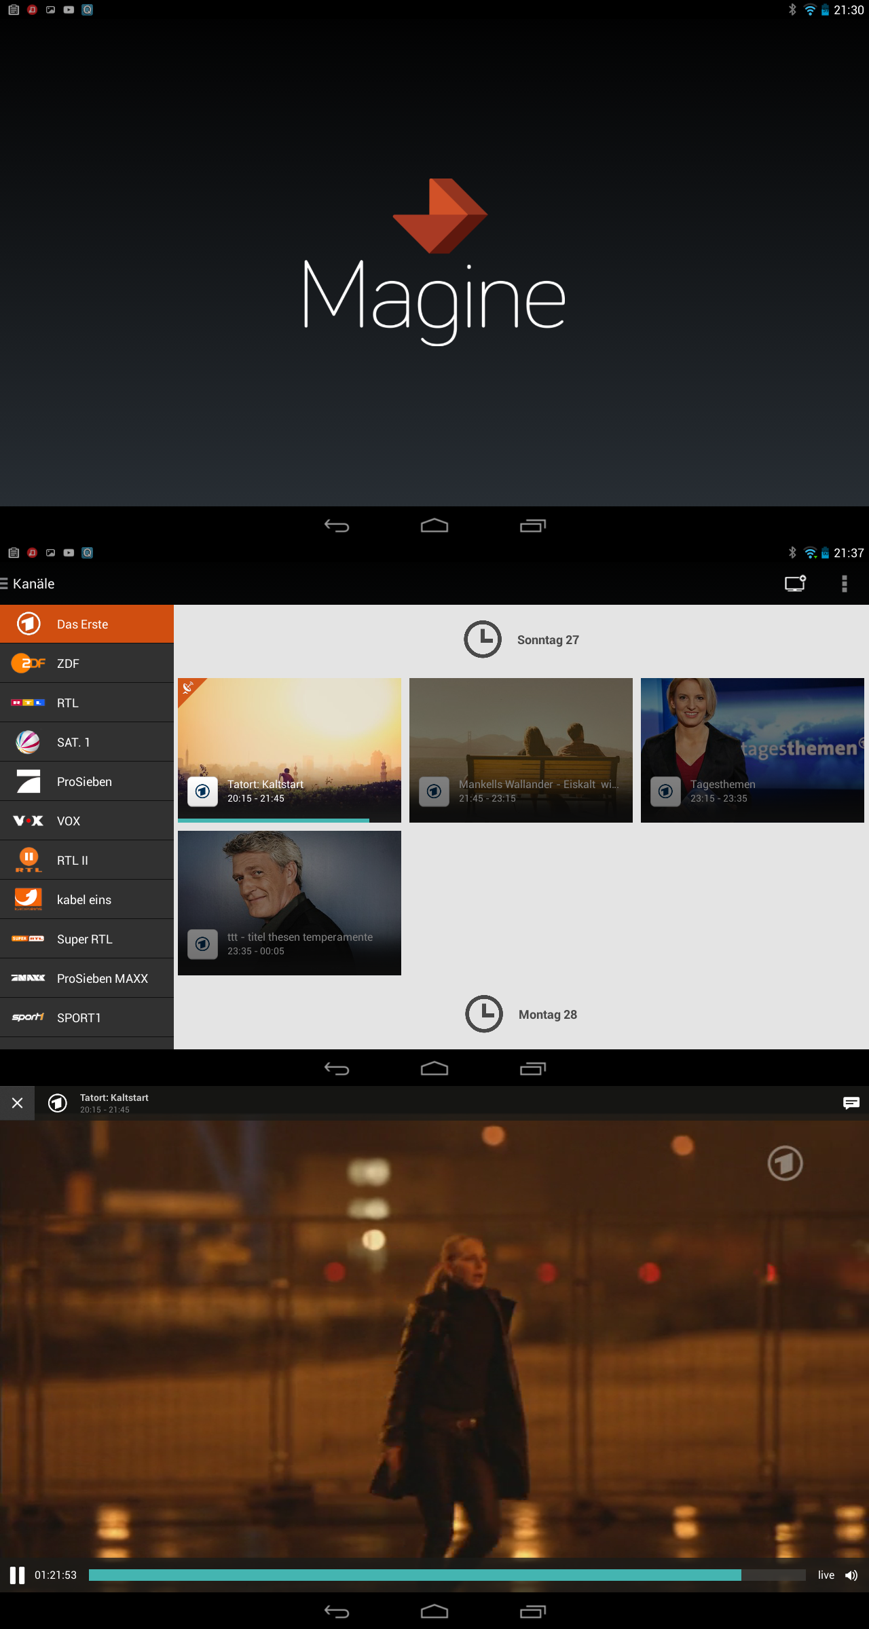Tap the Android home button in player

pyautogui.click(x=434, y=1611)
